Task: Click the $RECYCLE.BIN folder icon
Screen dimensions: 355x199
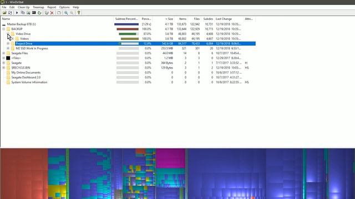Action: [x=8, y=67]
